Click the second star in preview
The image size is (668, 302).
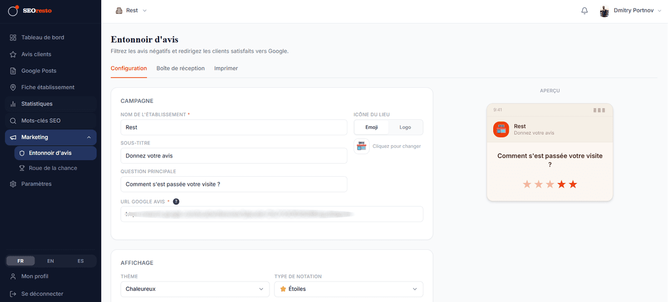tap(538, 184)
